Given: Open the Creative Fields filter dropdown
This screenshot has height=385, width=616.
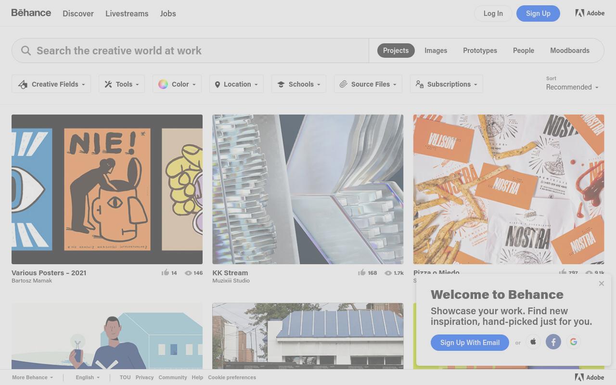Looking at the screenshot, I should 51,84.
